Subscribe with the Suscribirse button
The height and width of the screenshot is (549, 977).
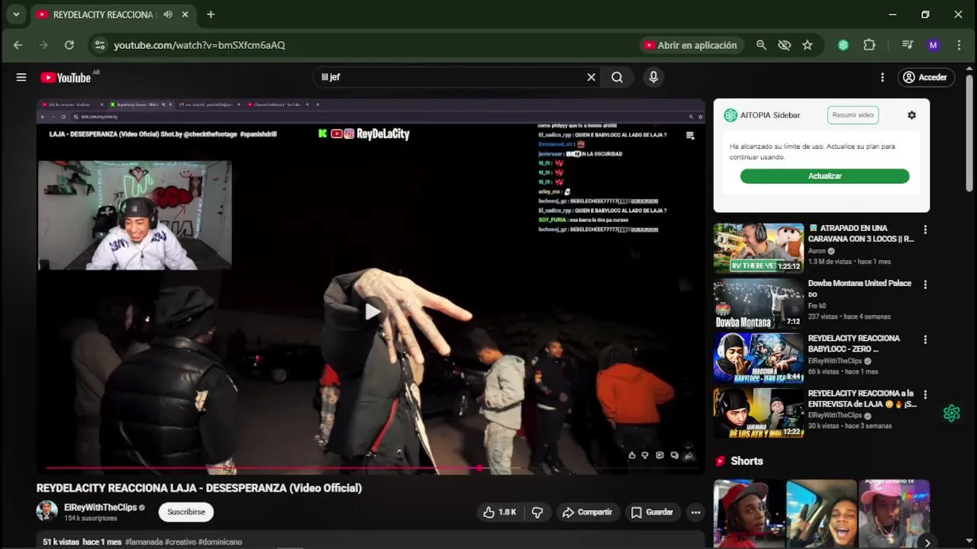[x=186, y=512]
